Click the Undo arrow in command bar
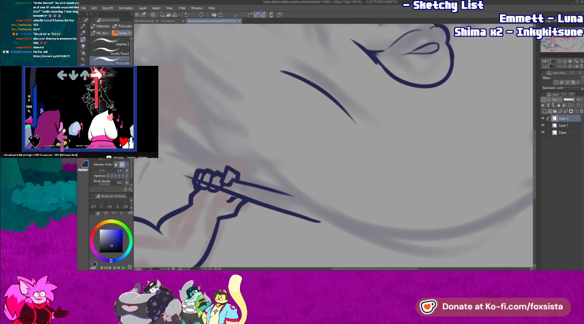Image resolution: width=584 pixels, height=324 pixels. (187, 15)
